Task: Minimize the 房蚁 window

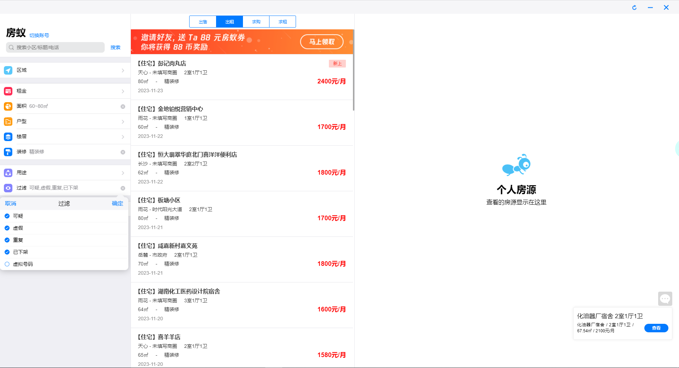Action: [x=650, y=7]
